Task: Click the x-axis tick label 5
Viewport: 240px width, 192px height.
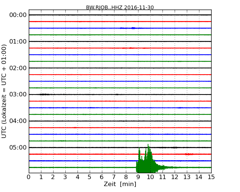Action: tap(90, 177)
